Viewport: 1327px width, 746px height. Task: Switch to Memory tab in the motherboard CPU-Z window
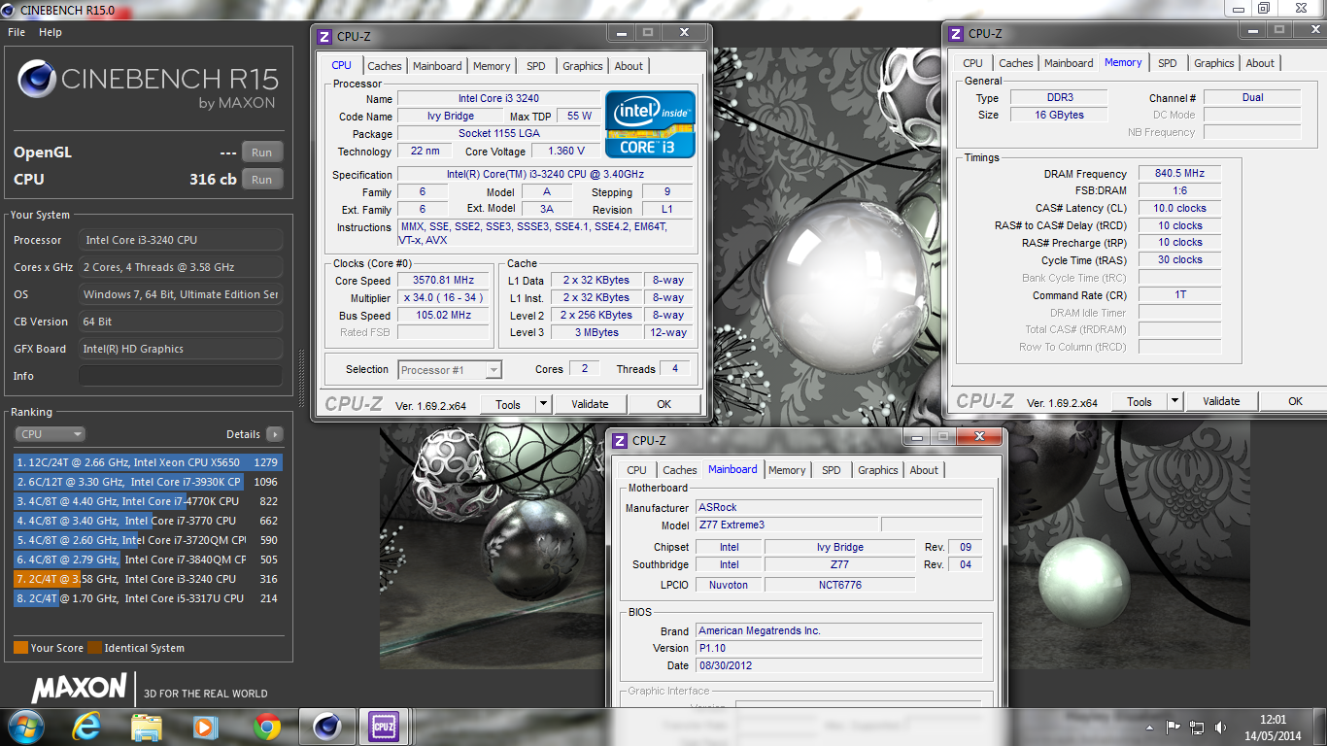click(x=787, y=470)
